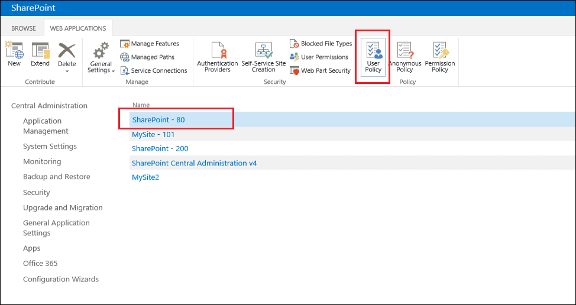
Task: Open Manage Features
Action: click(x=150, y=44)
